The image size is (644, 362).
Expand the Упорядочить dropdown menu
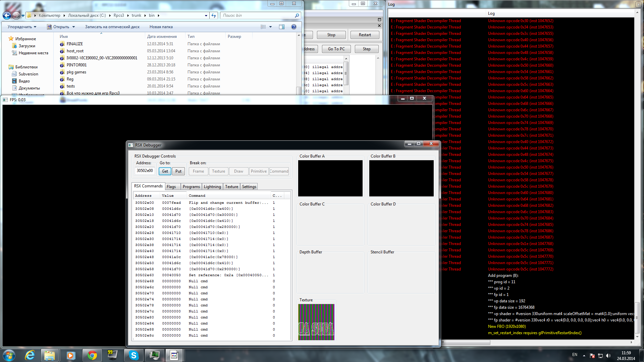[22, 27]
